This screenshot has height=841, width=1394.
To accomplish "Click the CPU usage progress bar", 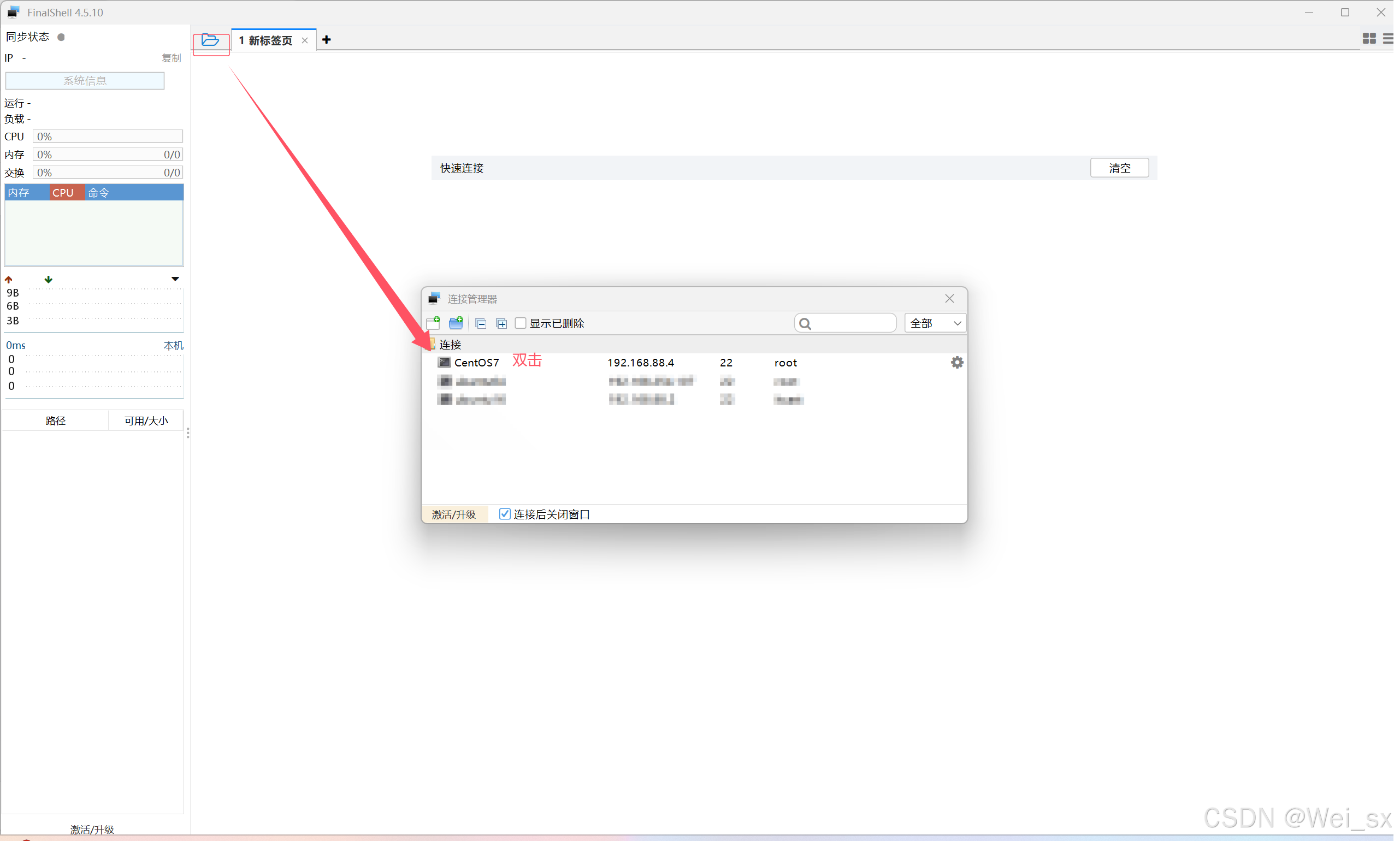I will coord(108,137).
